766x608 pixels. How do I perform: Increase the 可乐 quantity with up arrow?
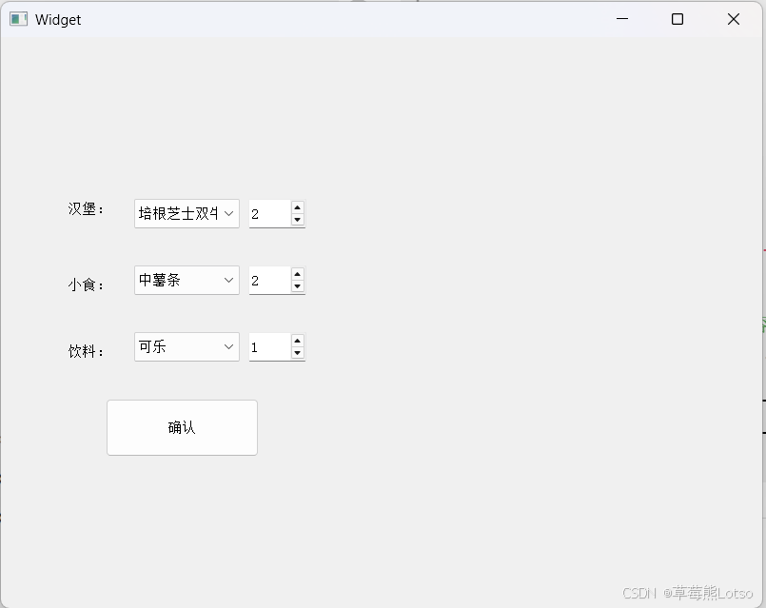[x=297, y=341]
